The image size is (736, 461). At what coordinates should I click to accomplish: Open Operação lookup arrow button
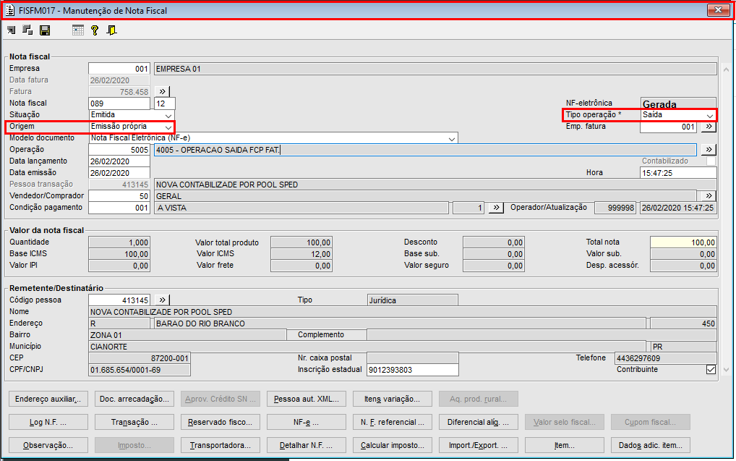click(709, 149)
